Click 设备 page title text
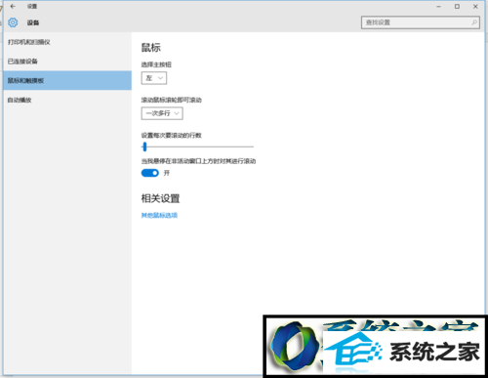 (33, 22)
